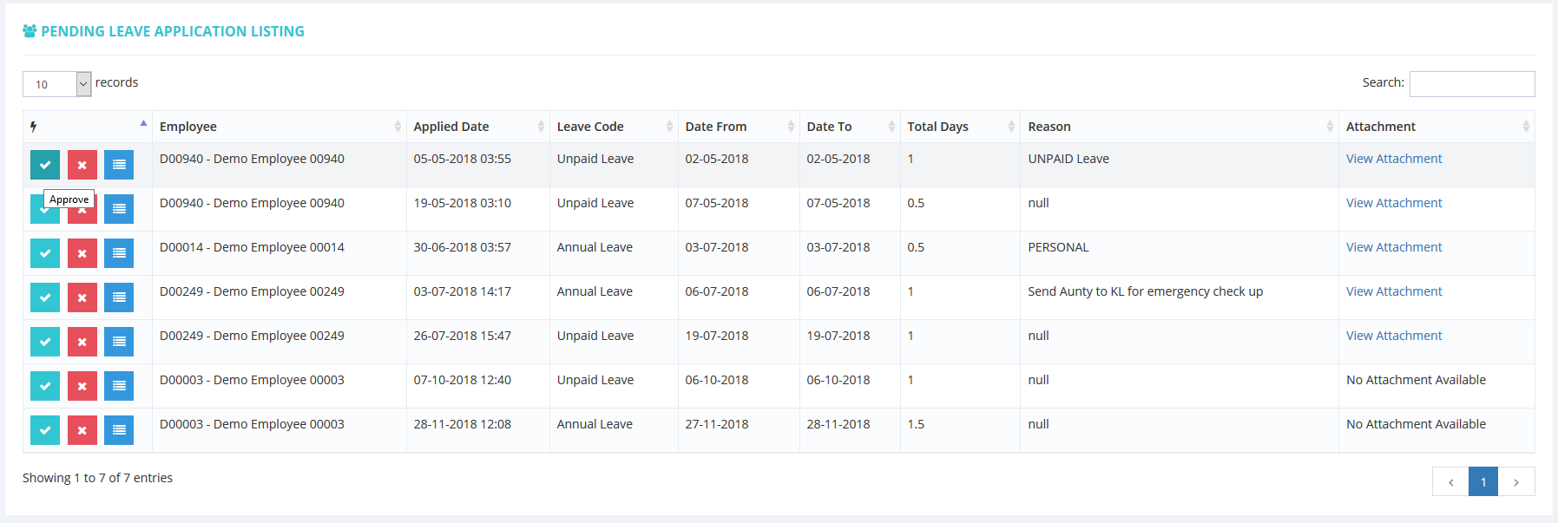Reject the leave applied 30-06-2018 03:57
Viewport: 1558px width, 523px height.
tap(82, 253)
